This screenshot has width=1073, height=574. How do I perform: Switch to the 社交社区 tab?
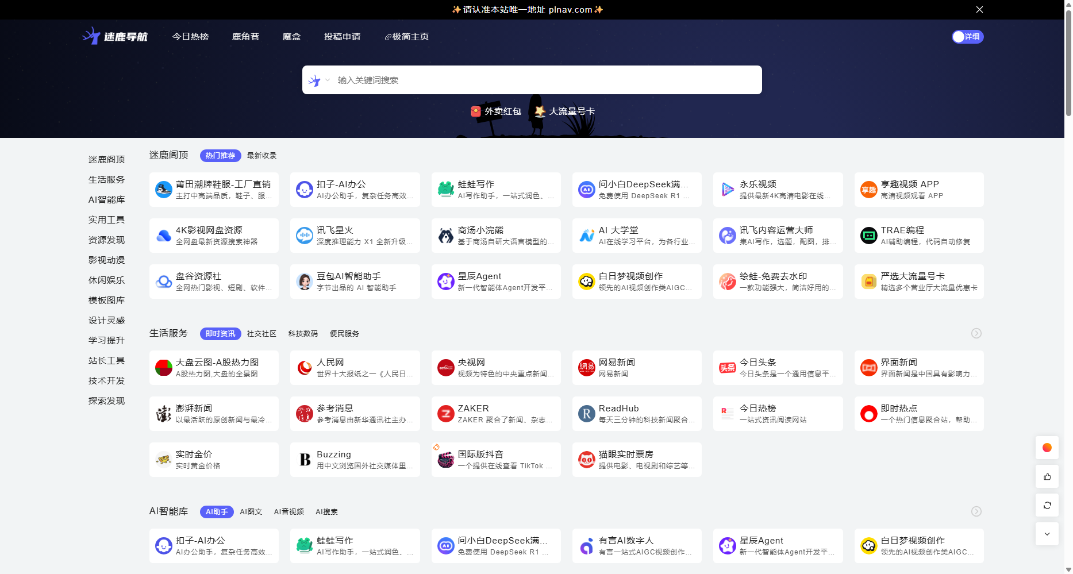coord(262,334)
